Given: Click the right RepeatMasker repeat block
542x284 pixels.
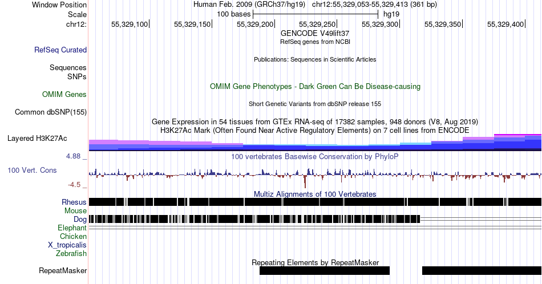Looking at the screenshot, I should [482, 270].
